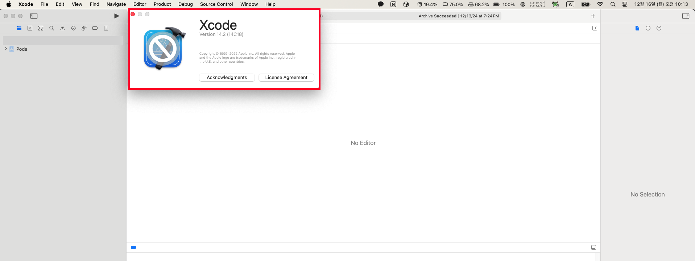Screen dimensions: 695x261
Task: Open the Apple menu
Action: click(9, 4)
